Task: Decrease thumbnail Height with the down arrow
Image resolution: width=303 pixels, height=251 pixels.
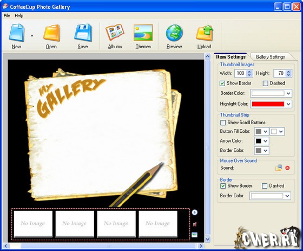Action: [288, 75]
